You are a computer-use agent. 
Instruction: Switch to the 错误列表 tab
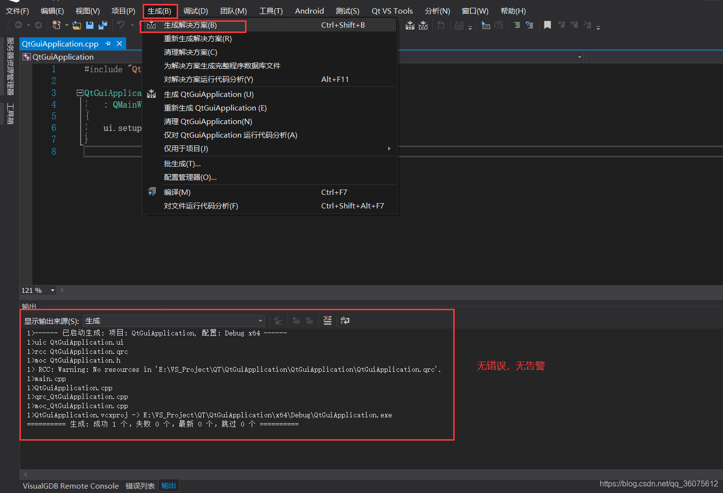(140, 486)
